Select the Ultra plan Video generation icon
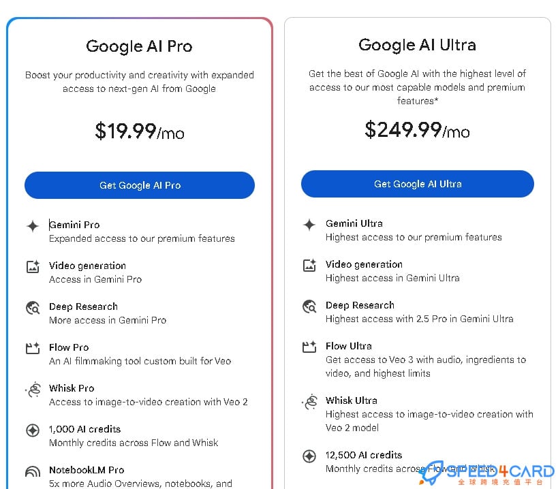 coord(309,266)
